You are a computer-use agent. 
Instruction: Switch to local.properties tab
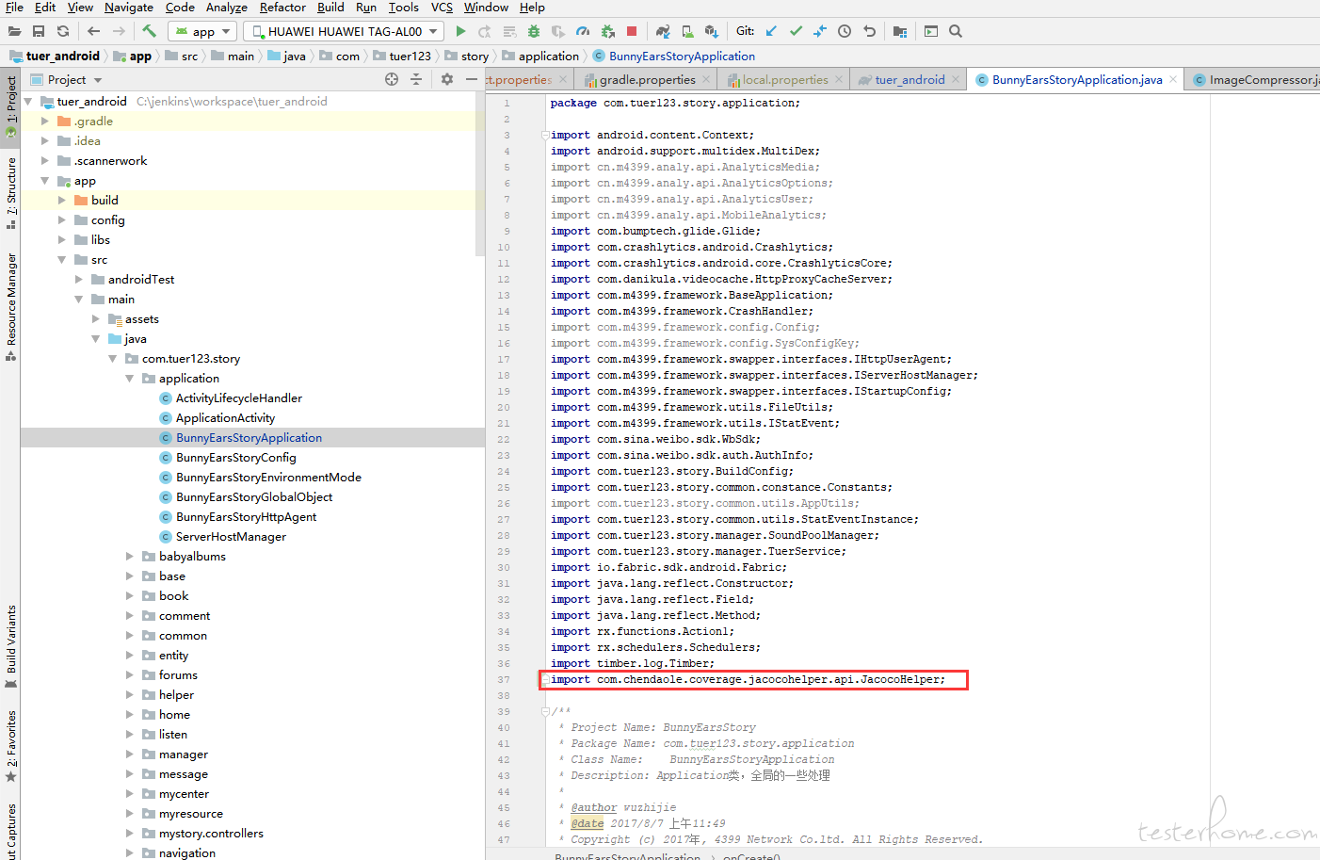tap(785, 80)
